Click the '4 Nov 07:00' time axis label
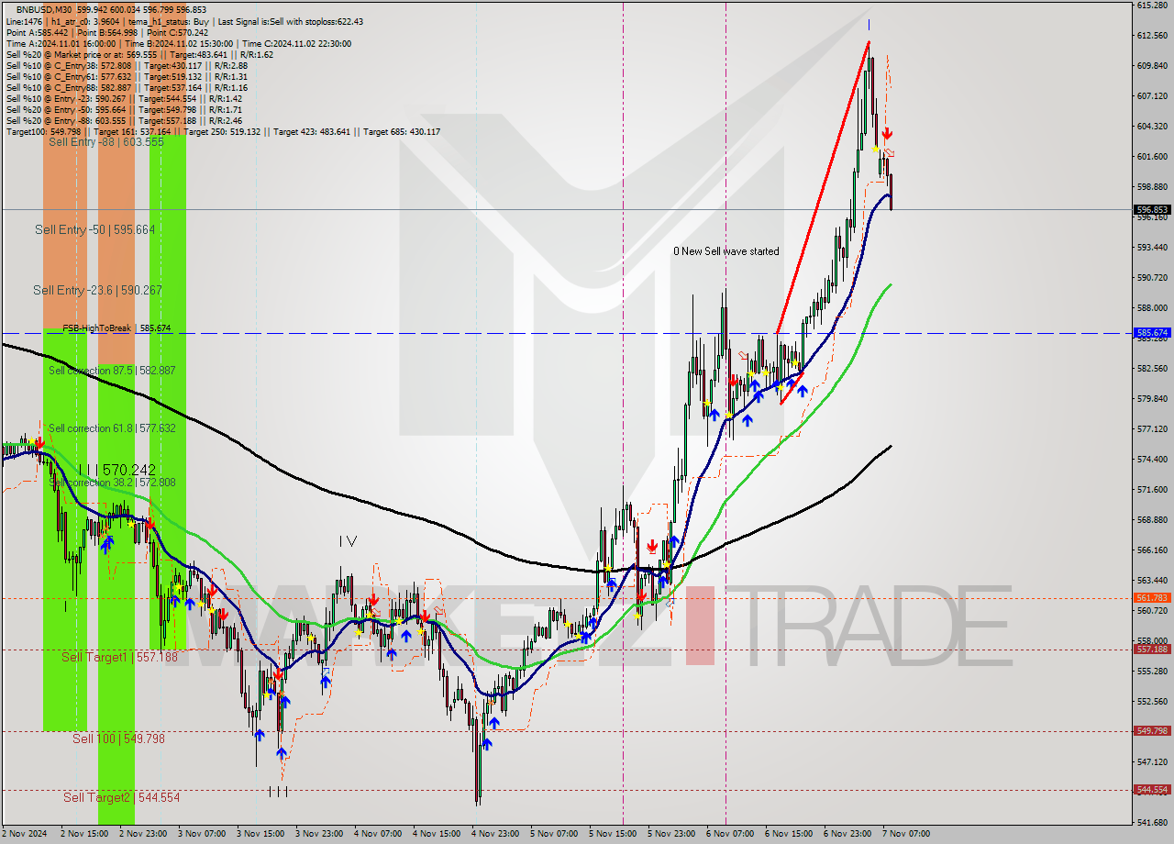This screenshot has width=1174, height=844. [x=379, y=834]
